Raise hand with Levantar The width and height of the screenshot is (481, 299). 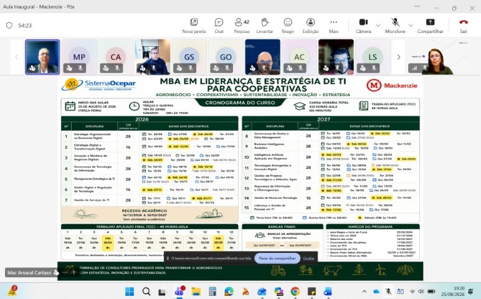pyautogui.click(x=265, y=26)
